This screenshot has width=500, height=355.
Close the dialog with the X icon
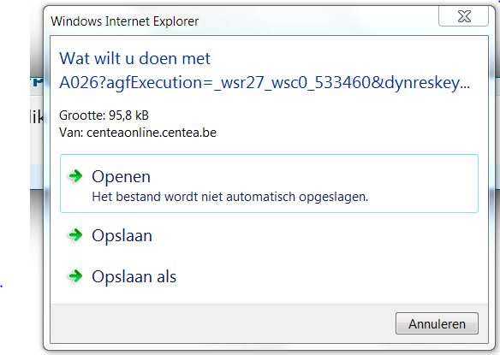point(464,16)
